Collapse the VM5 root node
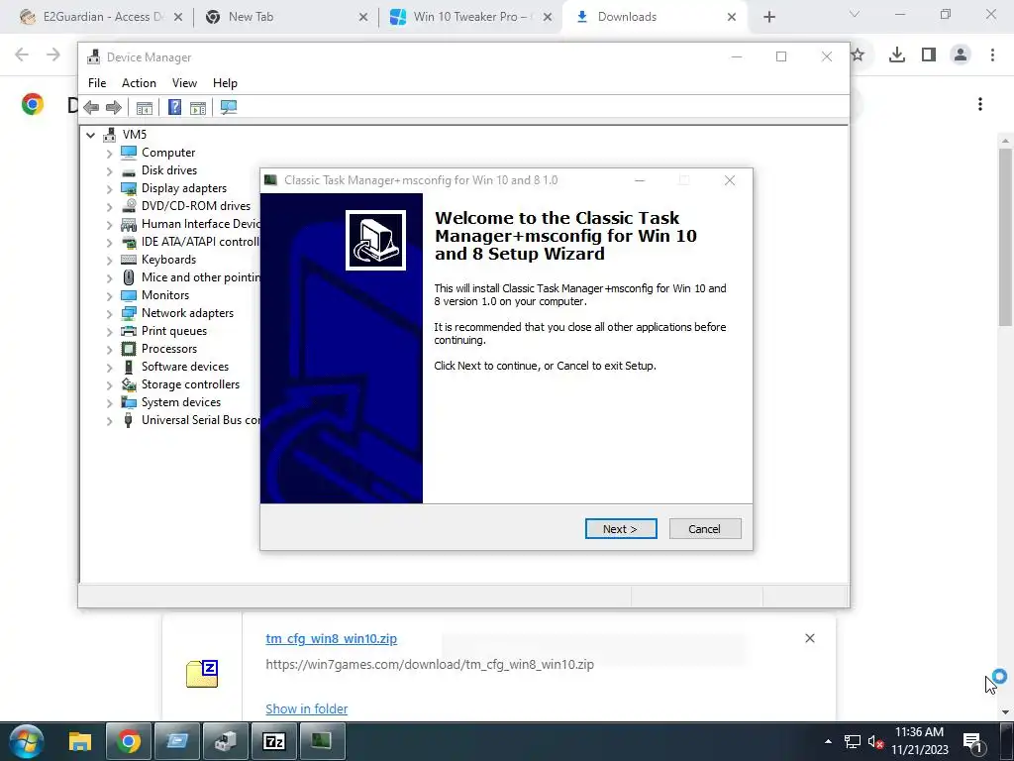Viewport: 1014px width, 761px height. (90, 135)
